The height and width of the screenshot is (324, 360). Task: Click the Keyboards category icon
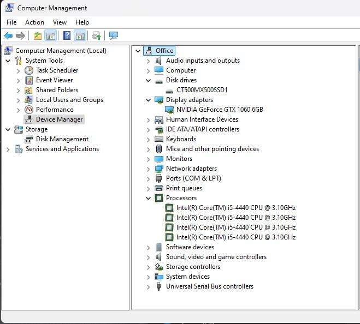point(159,139)
